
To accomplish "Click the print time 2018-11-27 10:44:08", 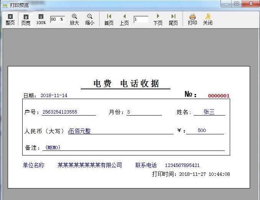I will coord(204,174).
